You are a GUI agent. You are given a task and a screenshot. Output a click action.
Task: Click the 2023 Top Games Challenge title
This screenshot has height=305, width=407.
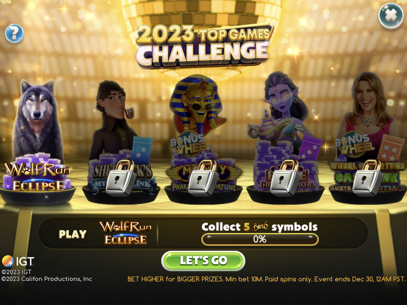204,46
